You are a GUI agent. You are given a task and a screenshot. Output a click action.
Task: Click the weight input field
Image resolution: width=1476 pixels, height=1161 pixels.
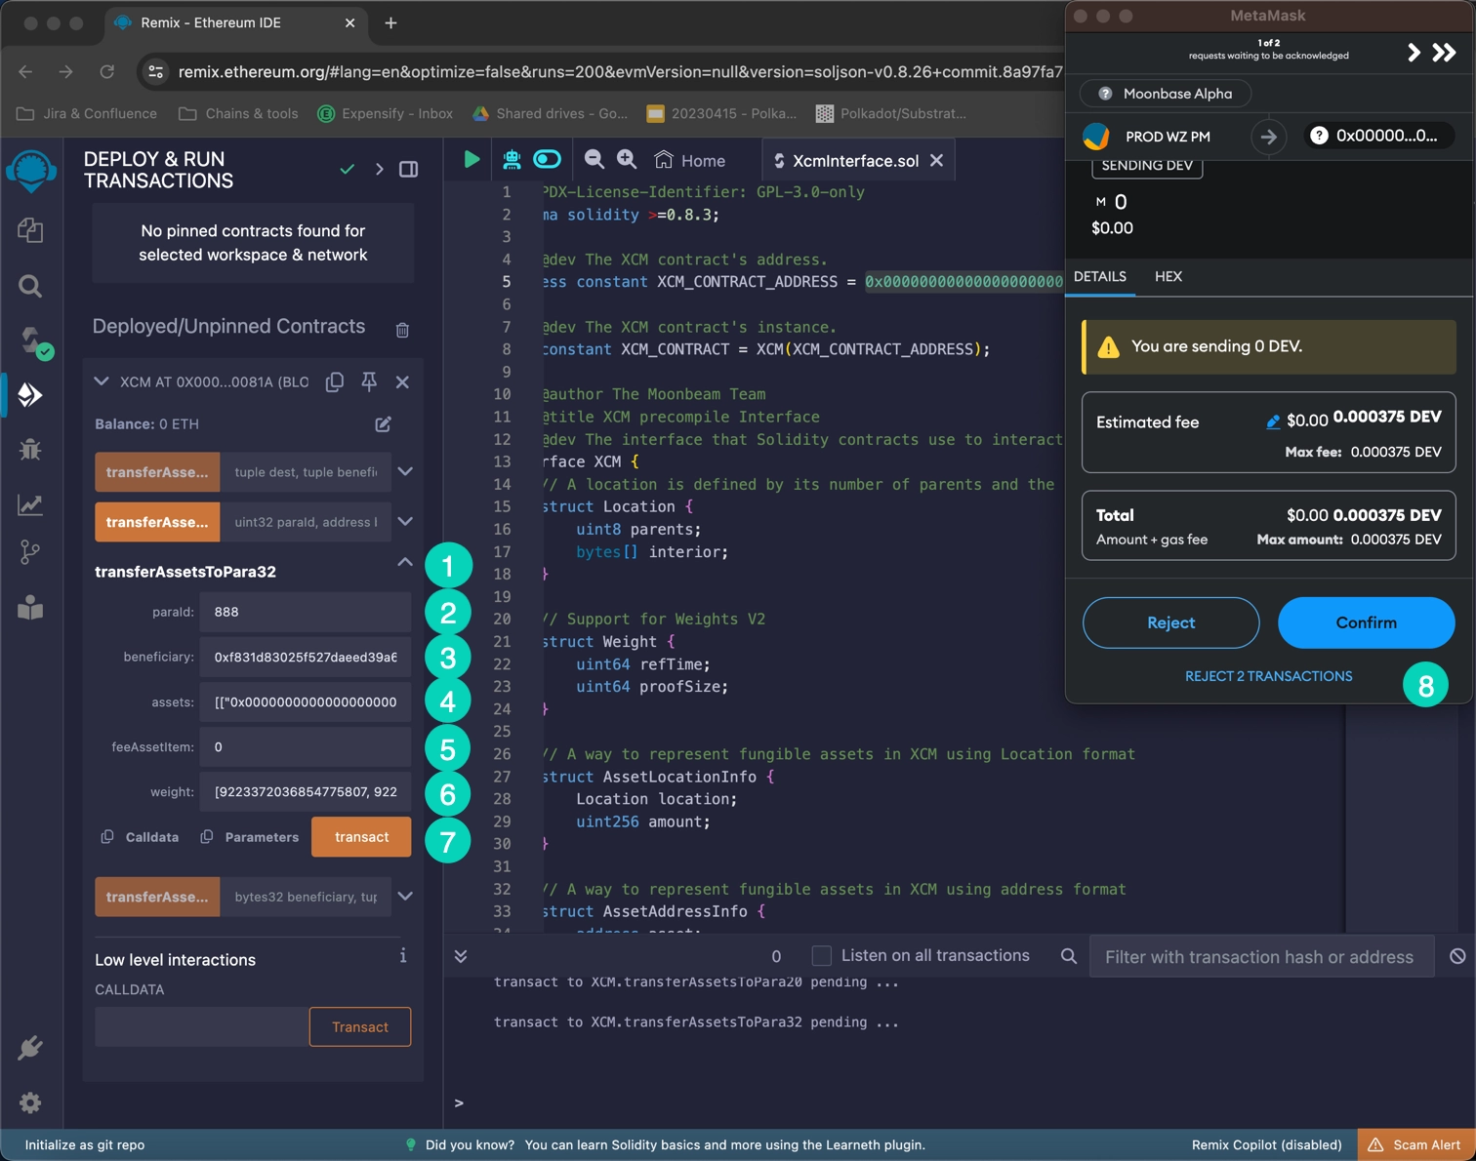(x=305, y=791)
